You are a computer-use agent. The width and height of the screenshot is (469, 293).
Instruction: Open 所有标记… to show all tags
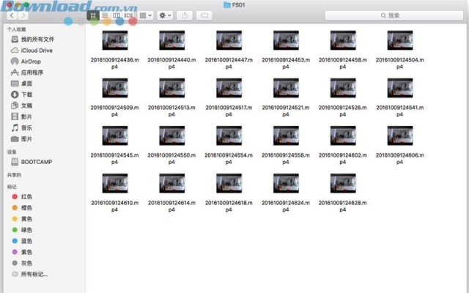(34, 274)
